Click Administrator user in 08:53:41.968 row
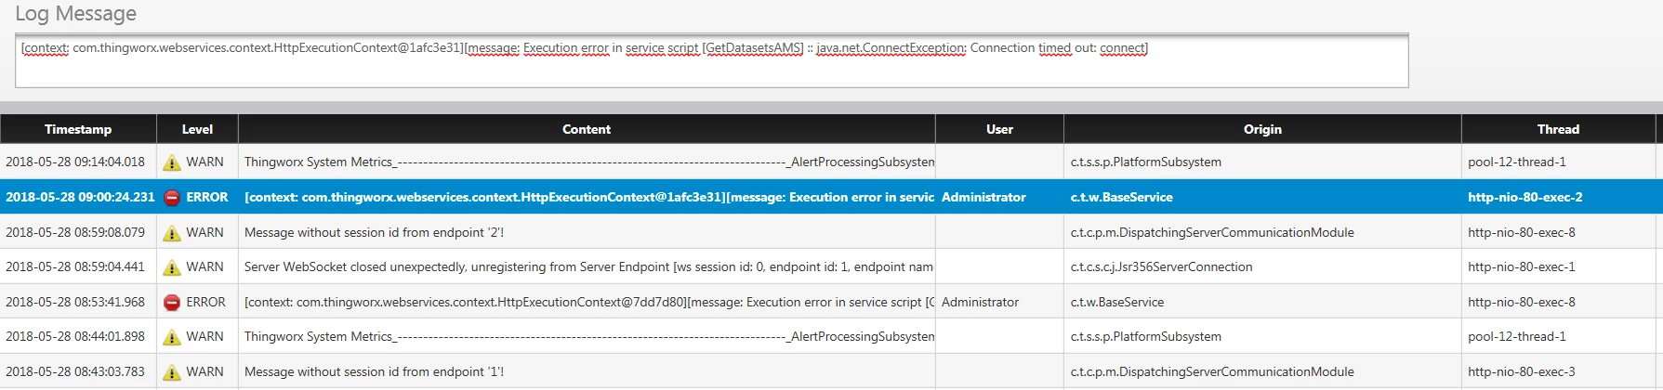The image size is (1663, 390). coord(980,302)
